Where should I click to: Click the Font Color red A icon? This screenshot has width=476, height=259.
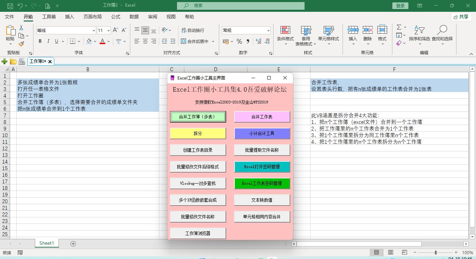102,41
